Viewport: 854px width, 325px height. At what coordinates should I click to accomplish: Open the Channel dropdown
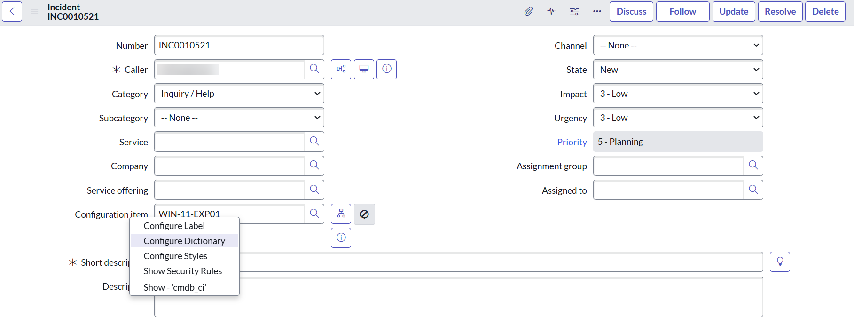(x=678, y=45)
